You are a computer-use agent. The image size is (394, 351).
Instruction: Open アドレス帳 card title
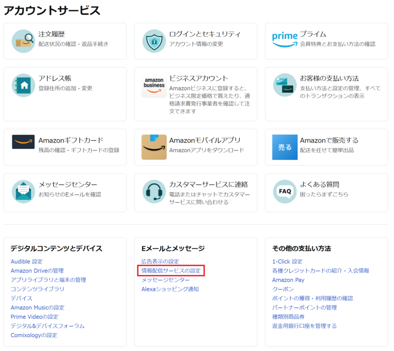point(55,78)
